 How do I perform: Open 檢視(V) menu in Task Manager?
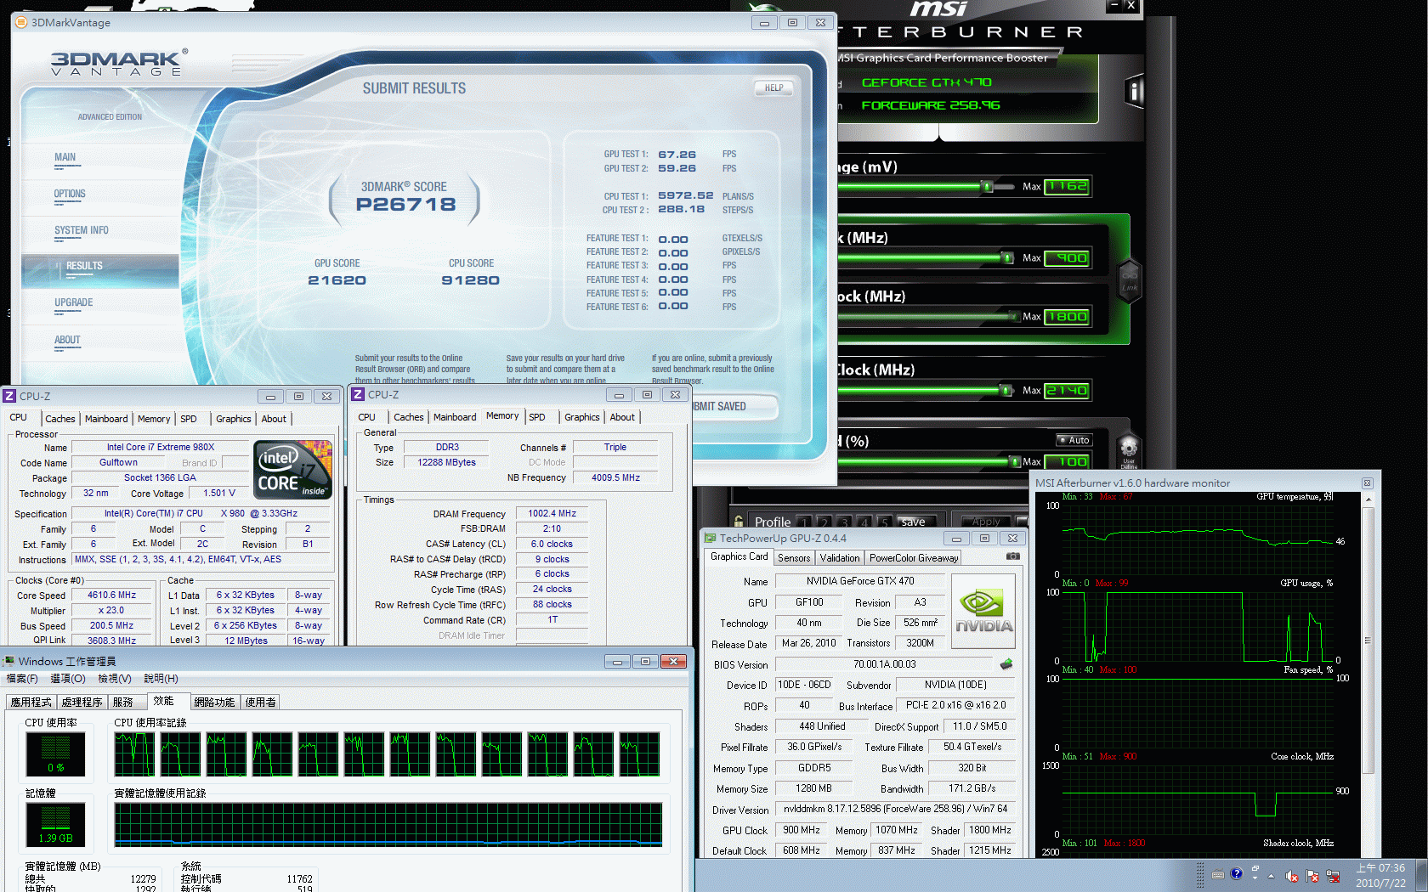tap(115, 679)
